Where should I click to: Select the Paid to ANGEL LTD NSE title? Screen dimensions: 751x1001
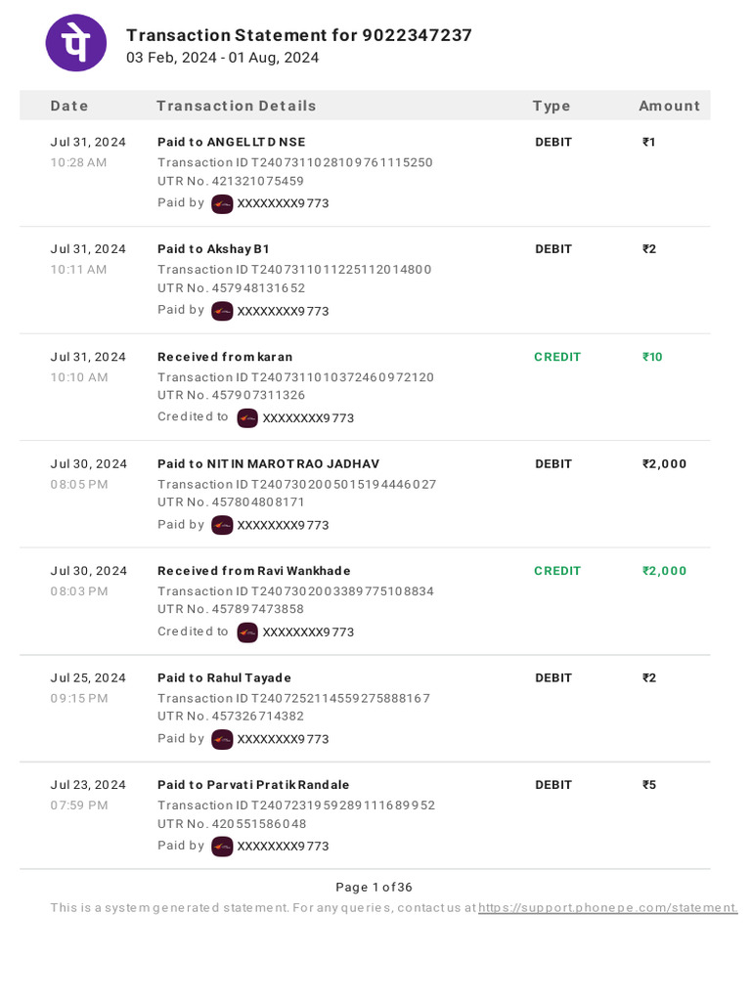(x=231, y=143)
